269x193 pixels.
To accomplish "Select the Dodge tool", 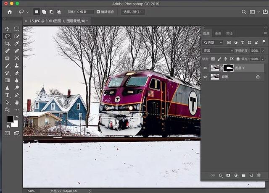I will (x=17, y=88).
